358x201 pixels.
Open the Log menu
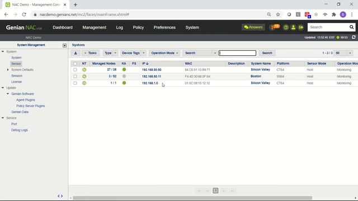pyautogui.click(x=119, y=27)
